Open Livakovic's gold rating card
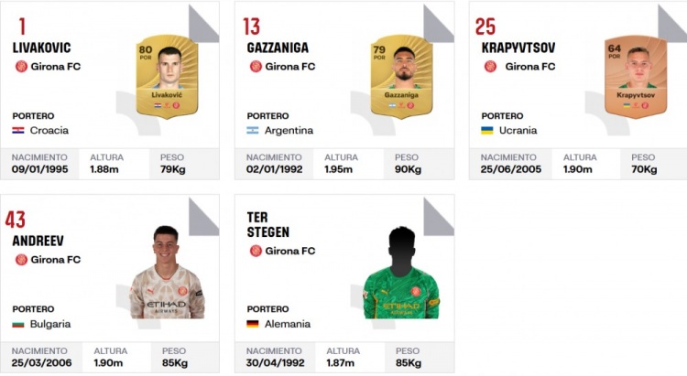Screen dimensions: 687x376 pos(168,75)
